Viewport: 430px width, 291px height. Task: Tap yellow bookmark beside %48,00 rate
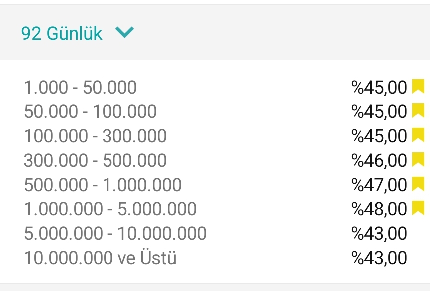click(x=418, y=208)
